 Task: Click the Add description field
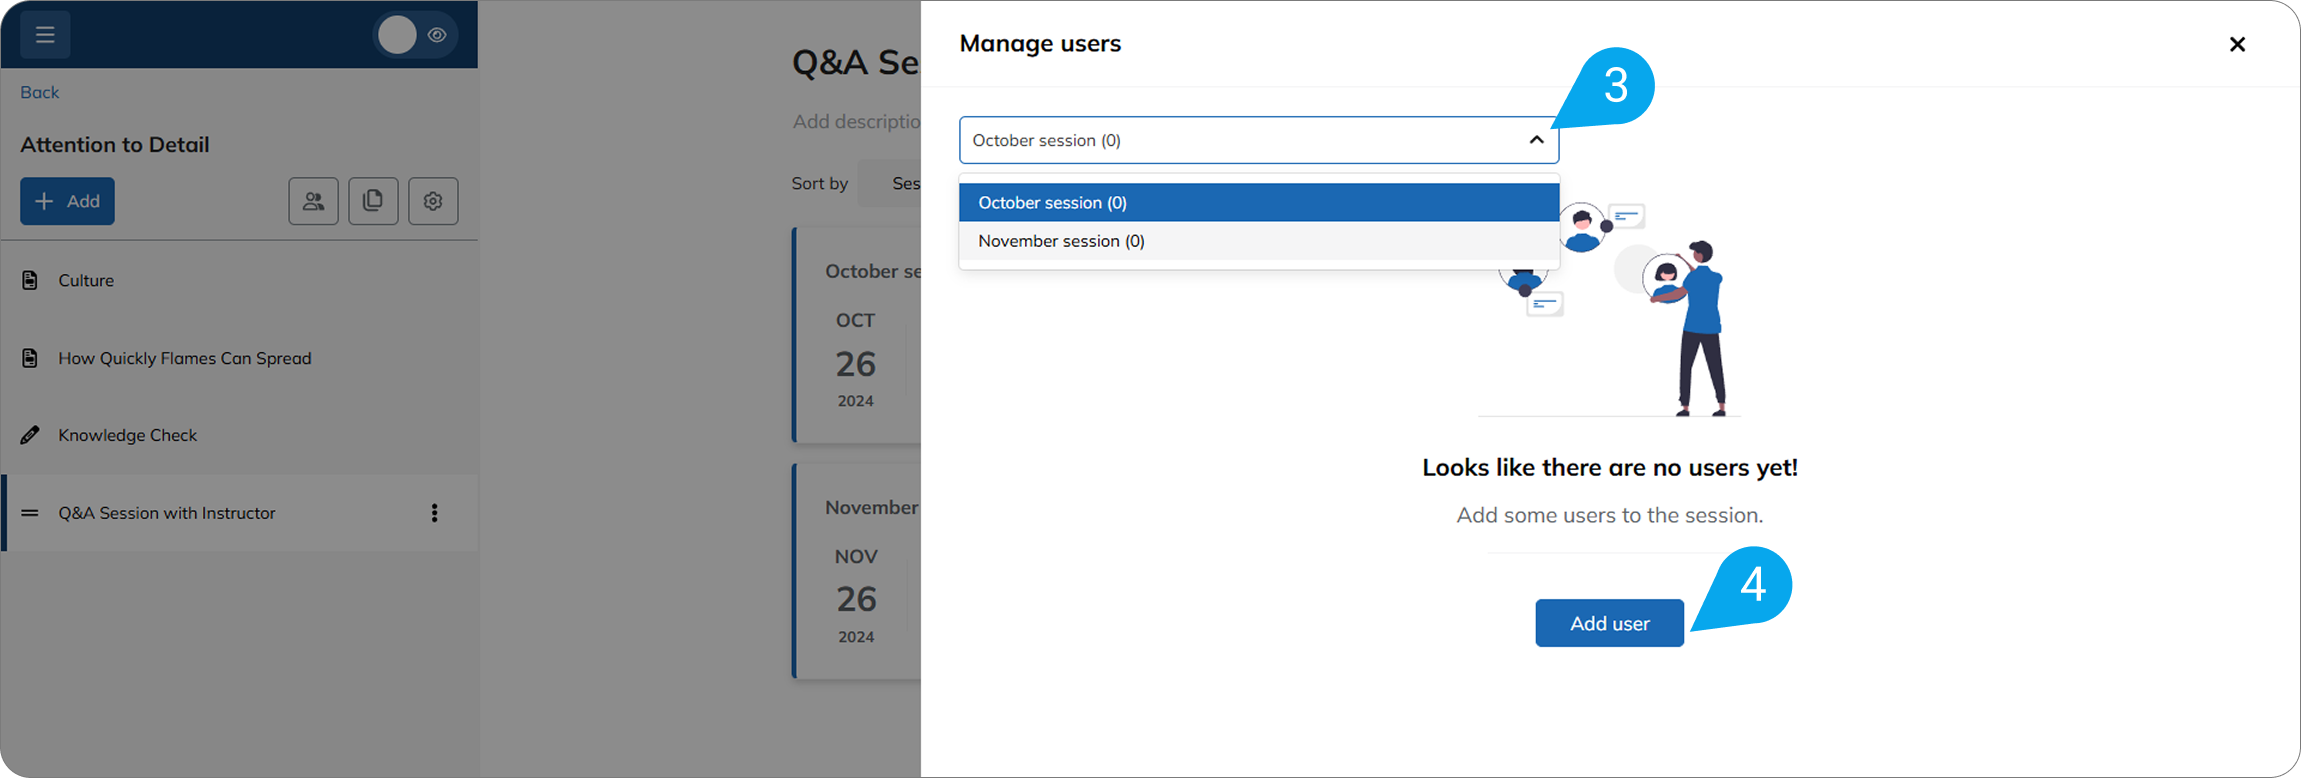click(857, 121)
